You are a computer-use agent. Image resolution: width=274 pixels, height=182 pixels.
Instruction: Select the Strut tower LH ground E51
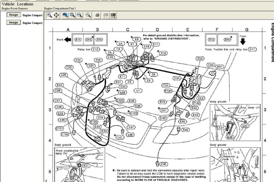[221, 127]
